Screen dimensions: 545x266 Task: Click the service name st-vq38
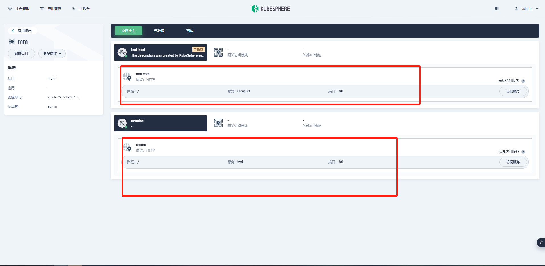243,91
